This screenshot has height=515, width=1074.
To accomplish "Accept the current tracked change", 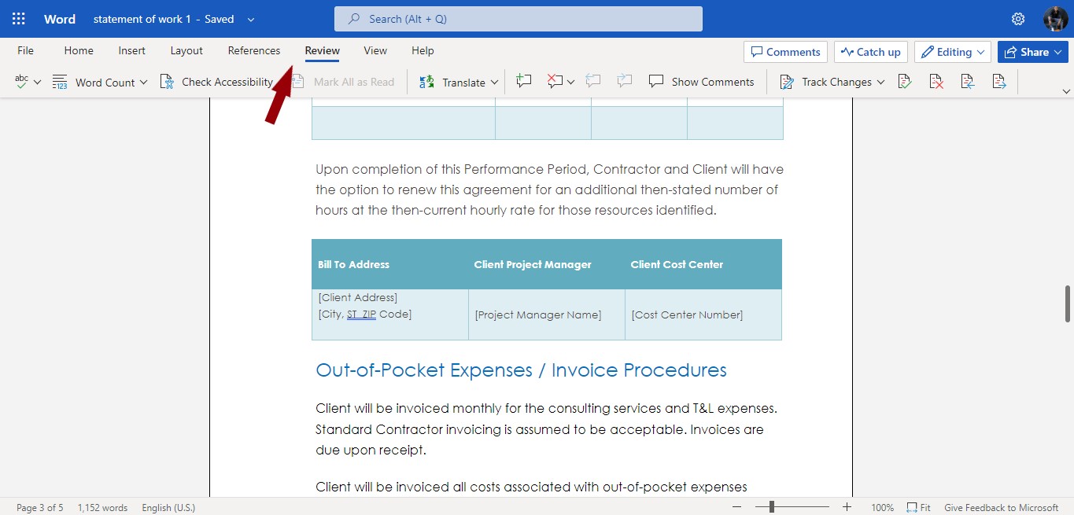I will tap(904, 81).
